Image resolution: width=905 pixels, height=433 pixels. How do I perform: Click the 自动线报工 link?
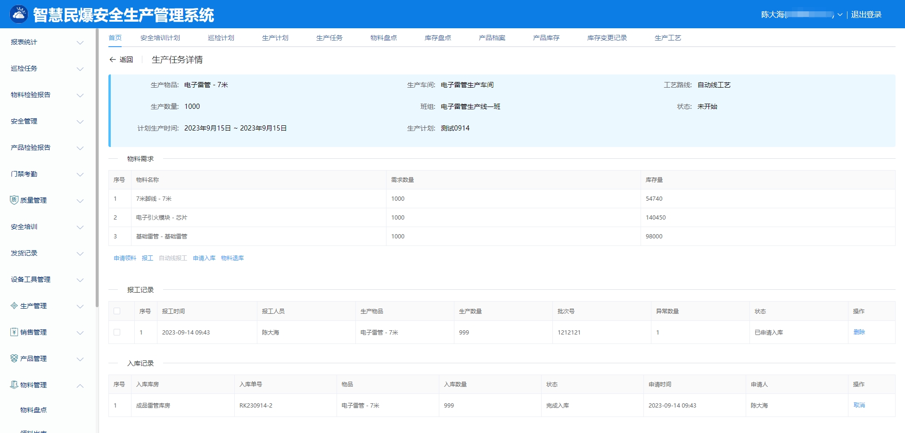(x=173, y=258)
